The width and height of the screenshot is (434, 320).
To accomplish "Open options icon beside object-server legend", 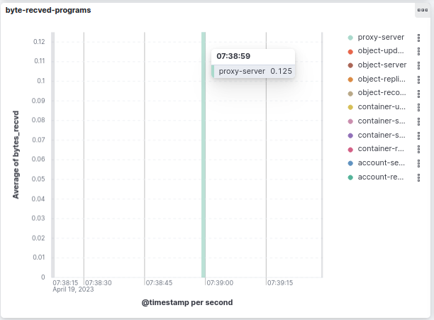I will click(419, 65).
